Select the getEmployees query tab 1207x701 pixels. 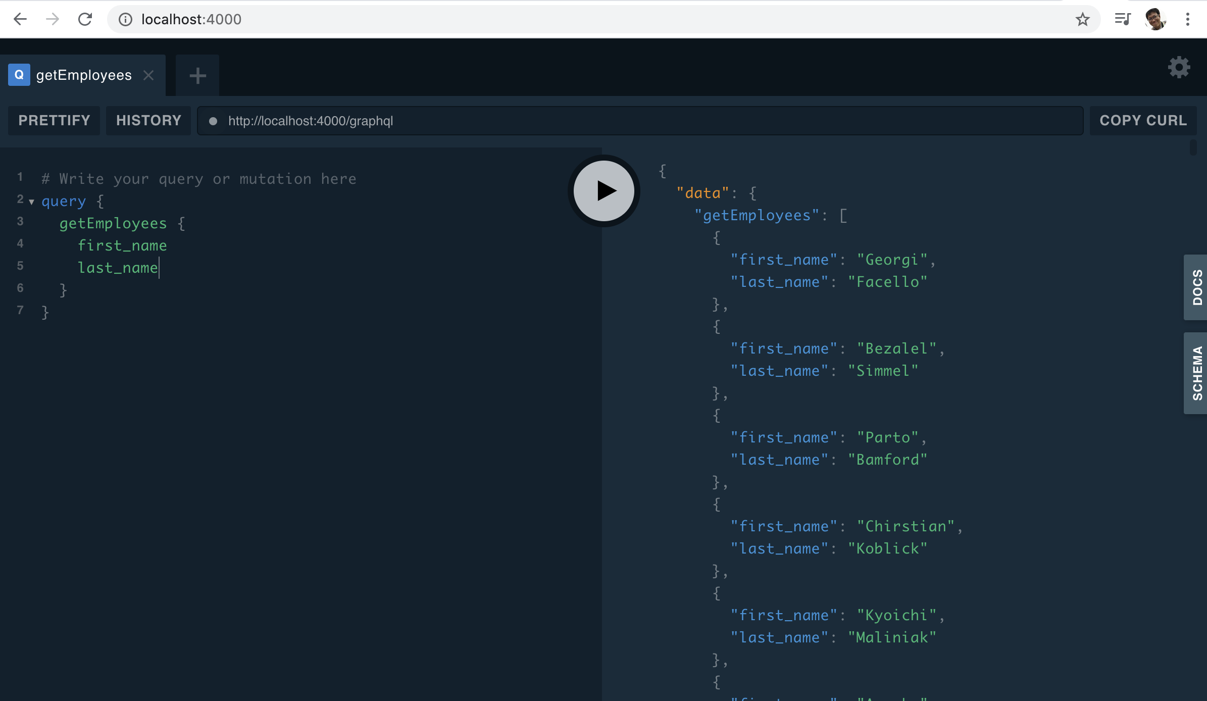coord(83,75)
